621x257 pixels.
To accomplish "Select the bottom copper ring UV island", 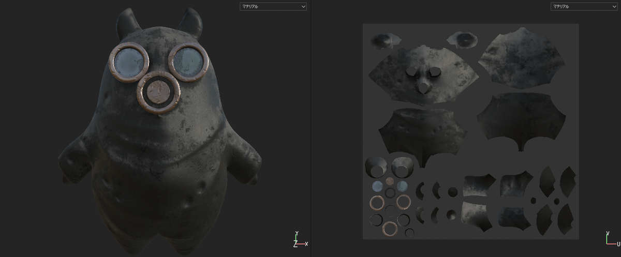I will pos(391,228).
